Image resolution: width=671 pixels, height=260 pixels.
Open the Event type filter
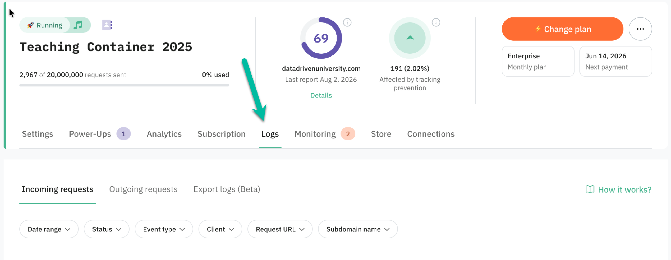[x=164, y=229]
